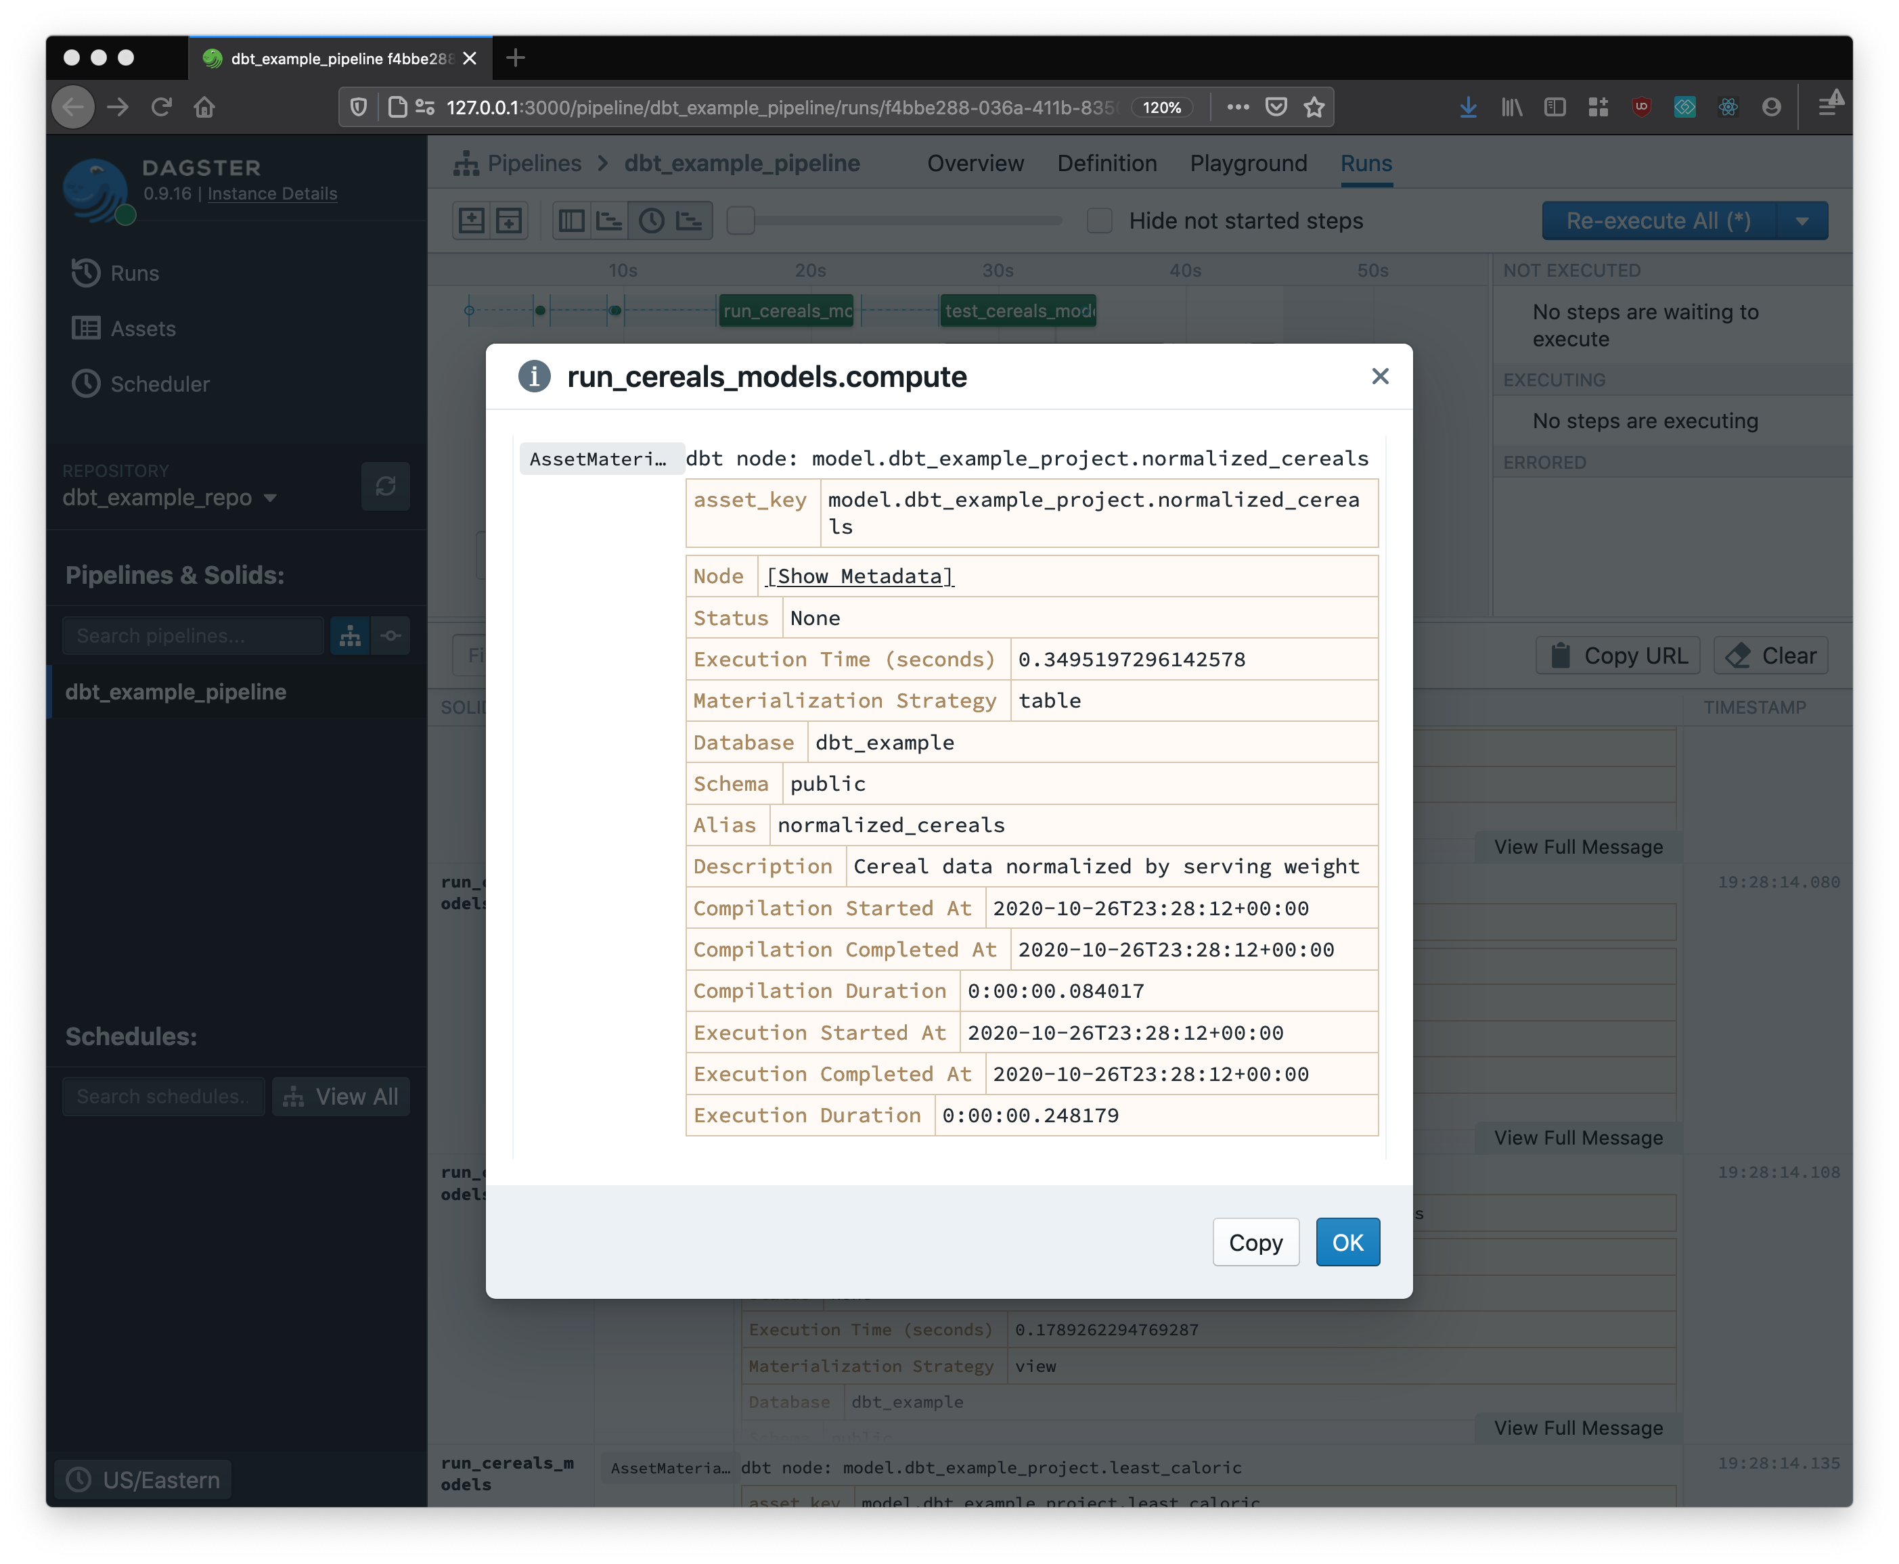Select the test_cereals_models step in the Gantt chart
The image size is (1899, 1564).
pos(1018,310)
